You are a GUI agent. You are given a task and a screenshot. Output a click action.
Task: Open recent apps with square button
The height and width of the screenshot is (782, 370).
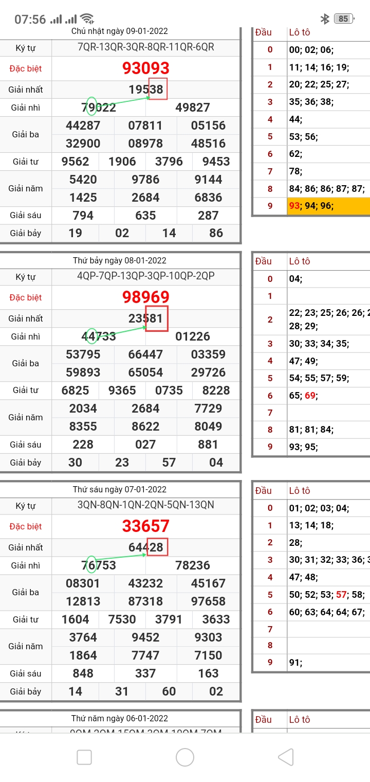[x=84, y=757]
